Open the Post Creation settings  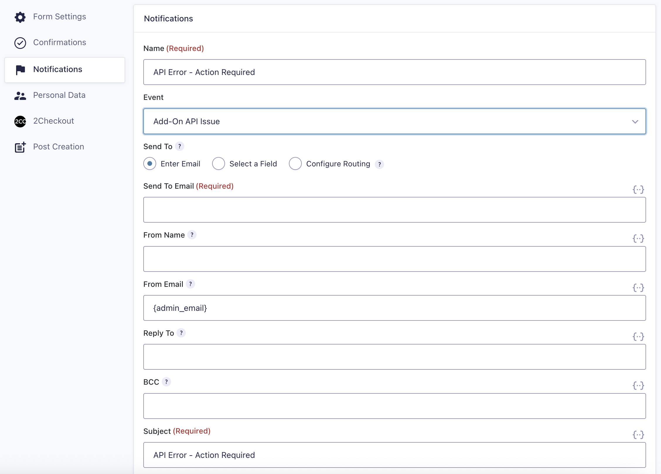pyautogui.click(x=59, y=147)
